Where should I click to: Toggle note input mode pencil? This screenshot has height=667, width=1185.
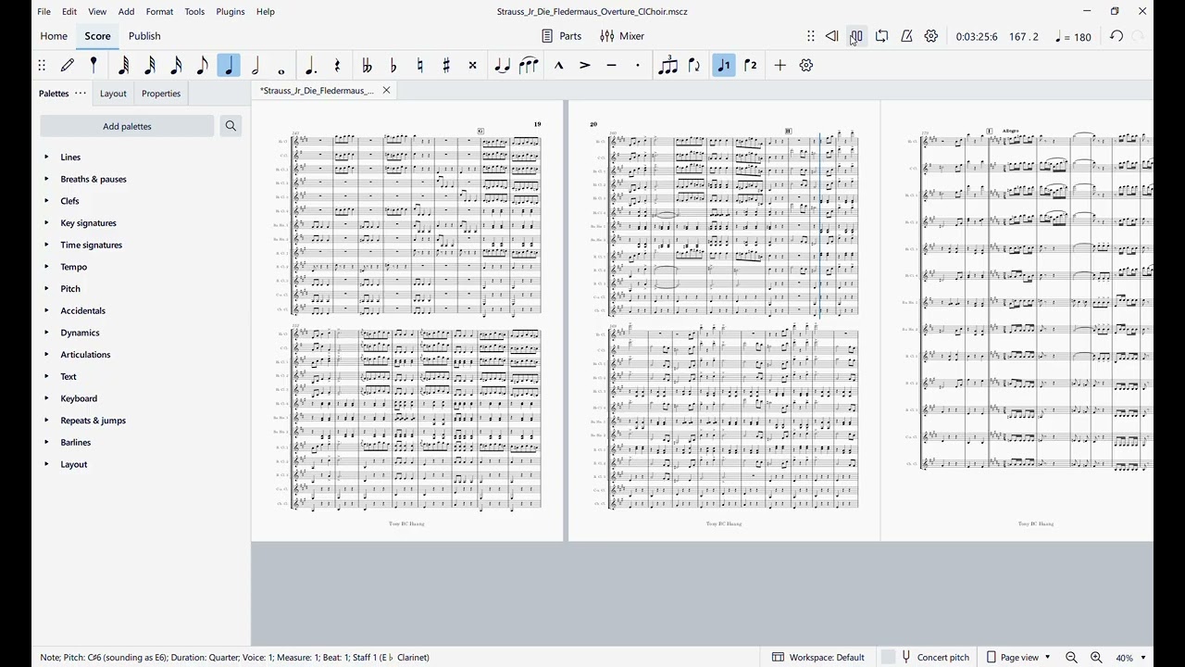[x=69, y=66]
